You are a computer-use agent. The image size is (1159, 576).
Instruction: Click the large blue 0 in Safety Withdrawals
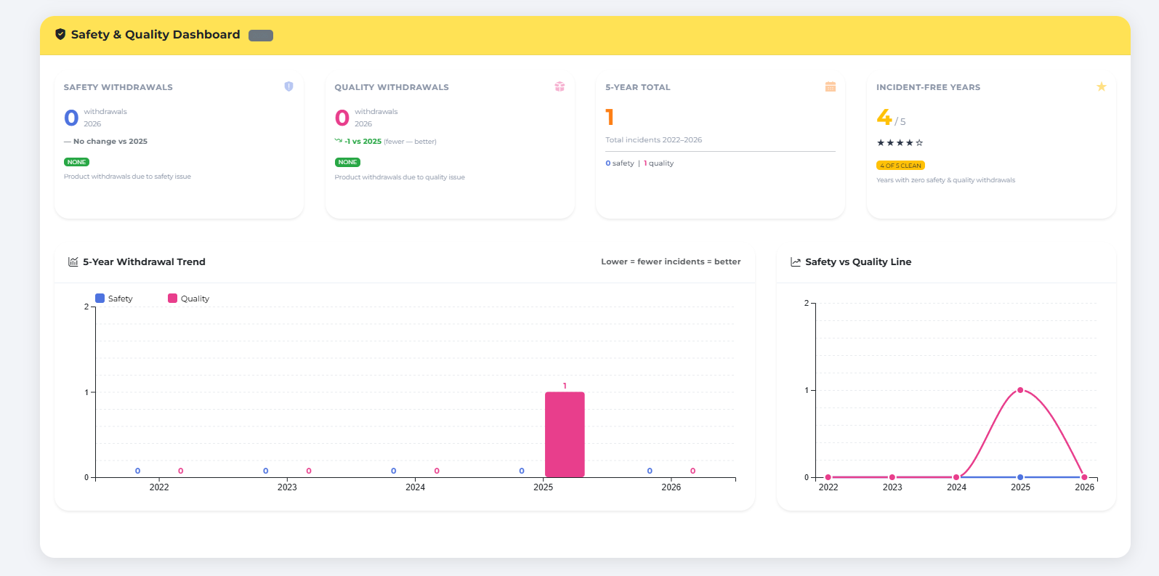pyautogui.click(x=71, y=118)
